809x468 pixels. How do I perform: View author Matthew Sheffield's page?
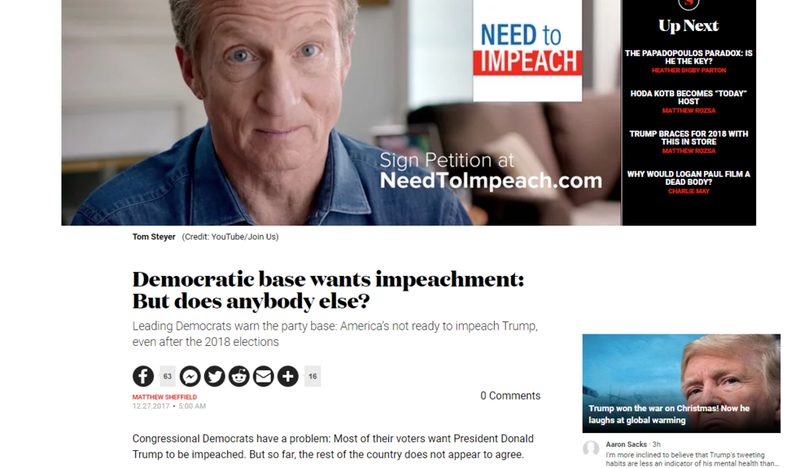[165, 397]
